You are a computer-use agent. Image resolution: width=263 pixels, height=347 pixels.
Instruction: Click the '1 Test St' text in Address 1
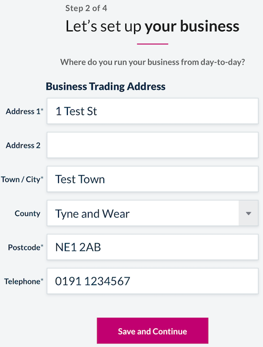pyautogui.click(x=76, y=111)
